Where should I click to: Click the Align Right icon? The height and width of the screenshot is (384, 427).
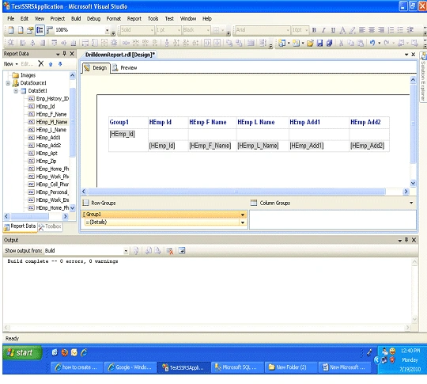(381, 30)
